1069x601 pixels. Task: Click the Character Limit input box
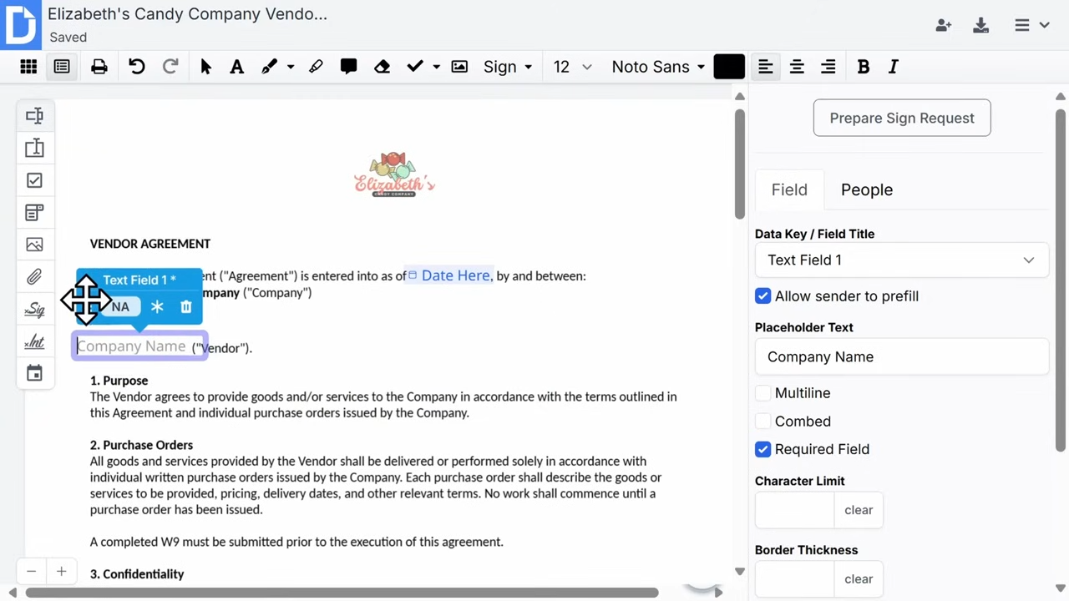point(794,510)
